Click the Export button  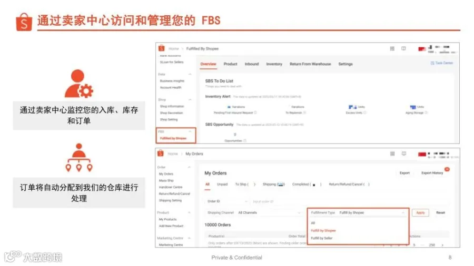coord(404,173)
